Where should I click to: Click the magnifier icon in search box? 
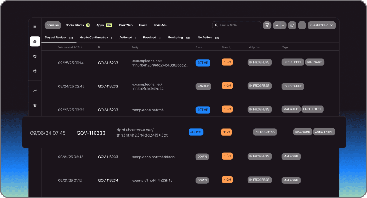pos(216,26)
